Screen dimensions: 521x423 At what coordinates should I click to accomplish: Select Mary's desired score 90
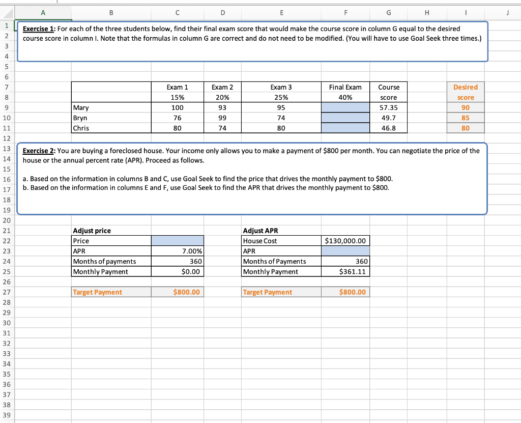point(466,107)
